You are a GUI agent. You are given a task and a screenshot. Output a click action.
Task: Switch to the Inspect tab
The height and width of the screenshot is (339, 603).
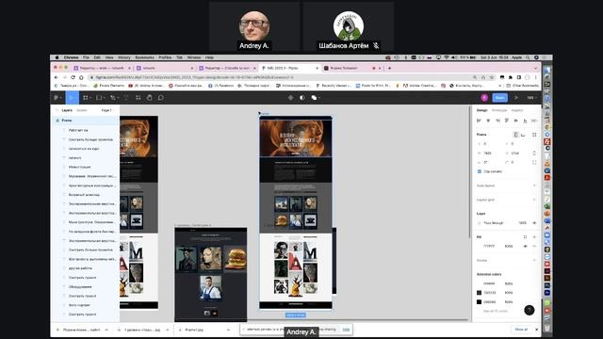coord(517,110)
